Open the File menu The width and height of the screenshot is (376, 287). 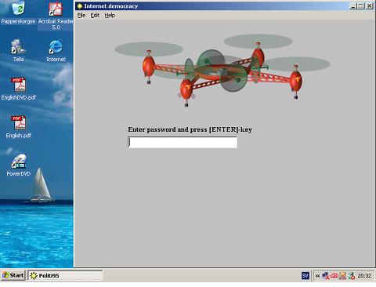(81, 16)
